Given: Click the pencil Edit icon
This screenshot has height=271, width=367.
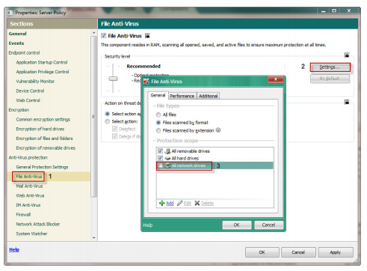Looking at the screenshot, I should click(179, 203).
